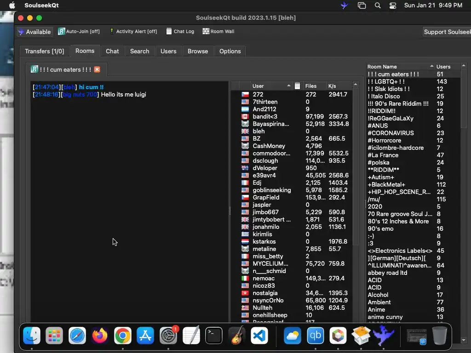This screenshot has height=353, width=471.
Task: Click the Soulseek bird menu bar icon
Action: 345,6
